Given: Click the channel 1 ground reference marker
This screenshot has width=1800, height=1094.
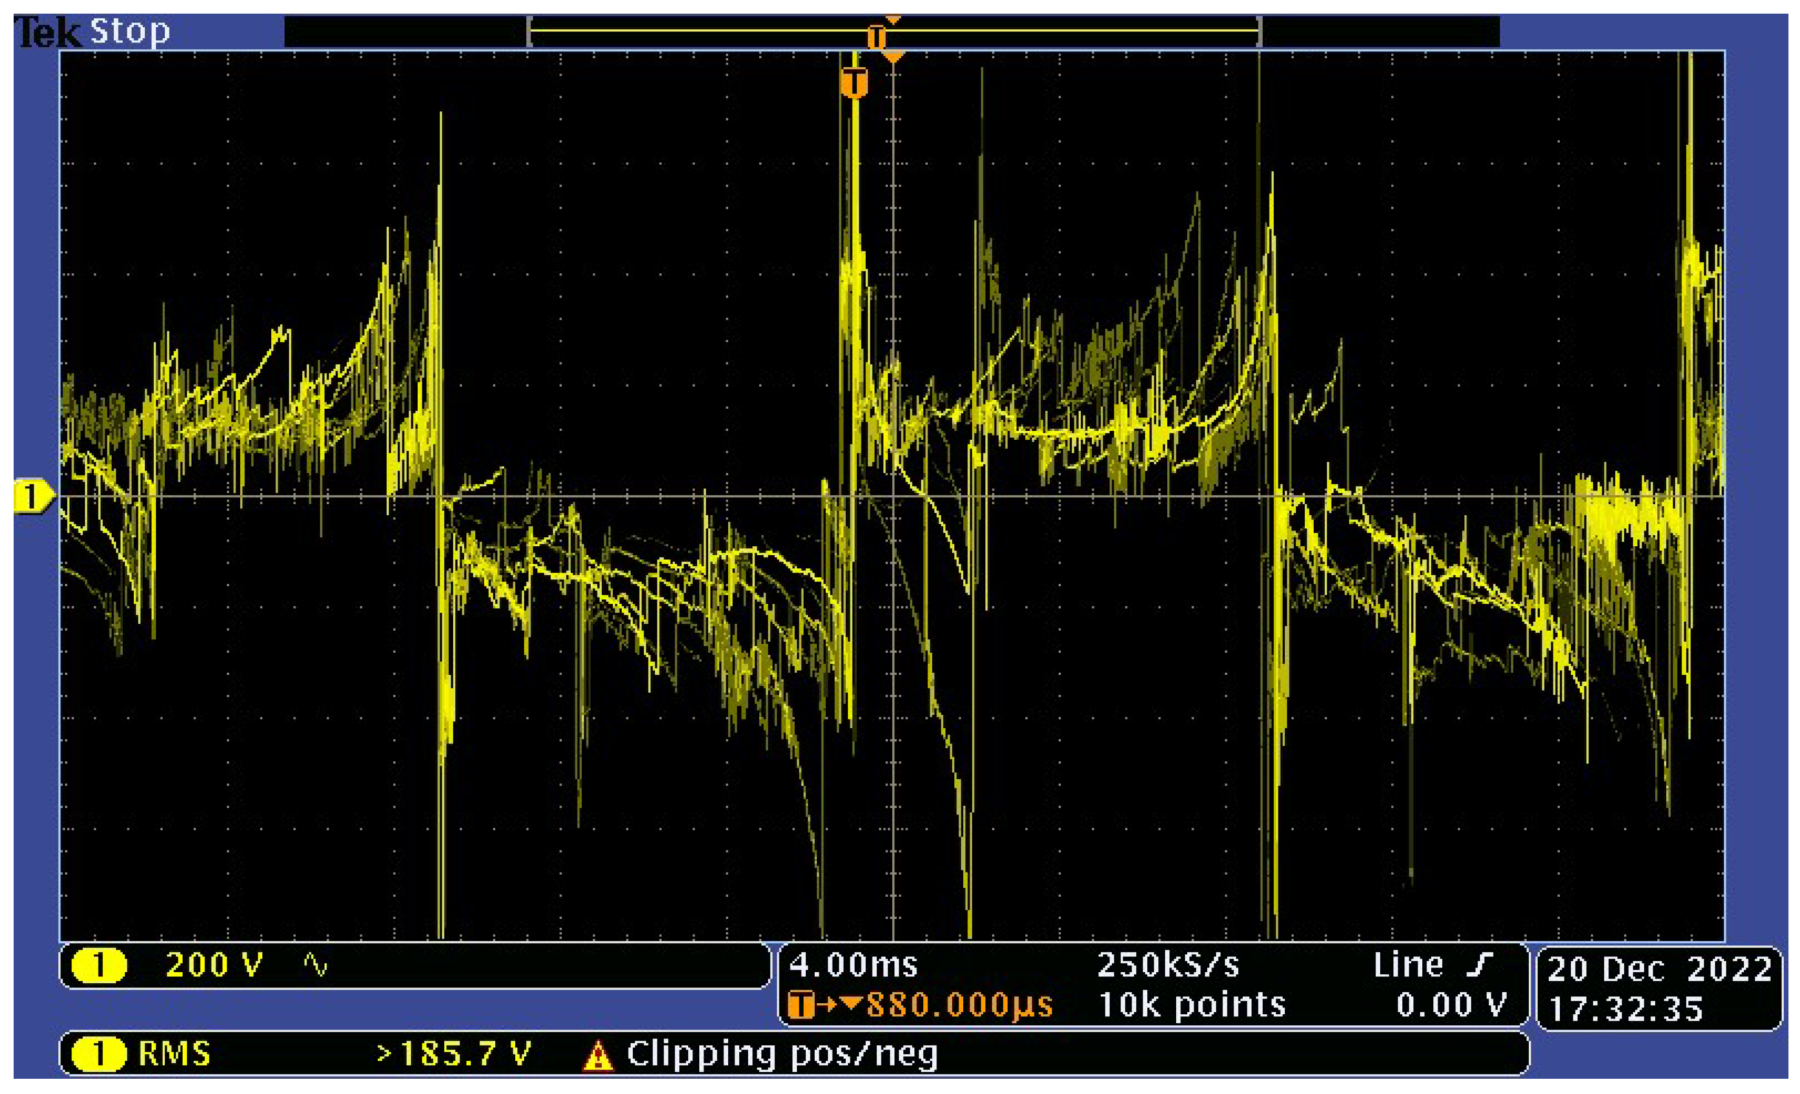Looking at the screenshot, I should 33,497.
